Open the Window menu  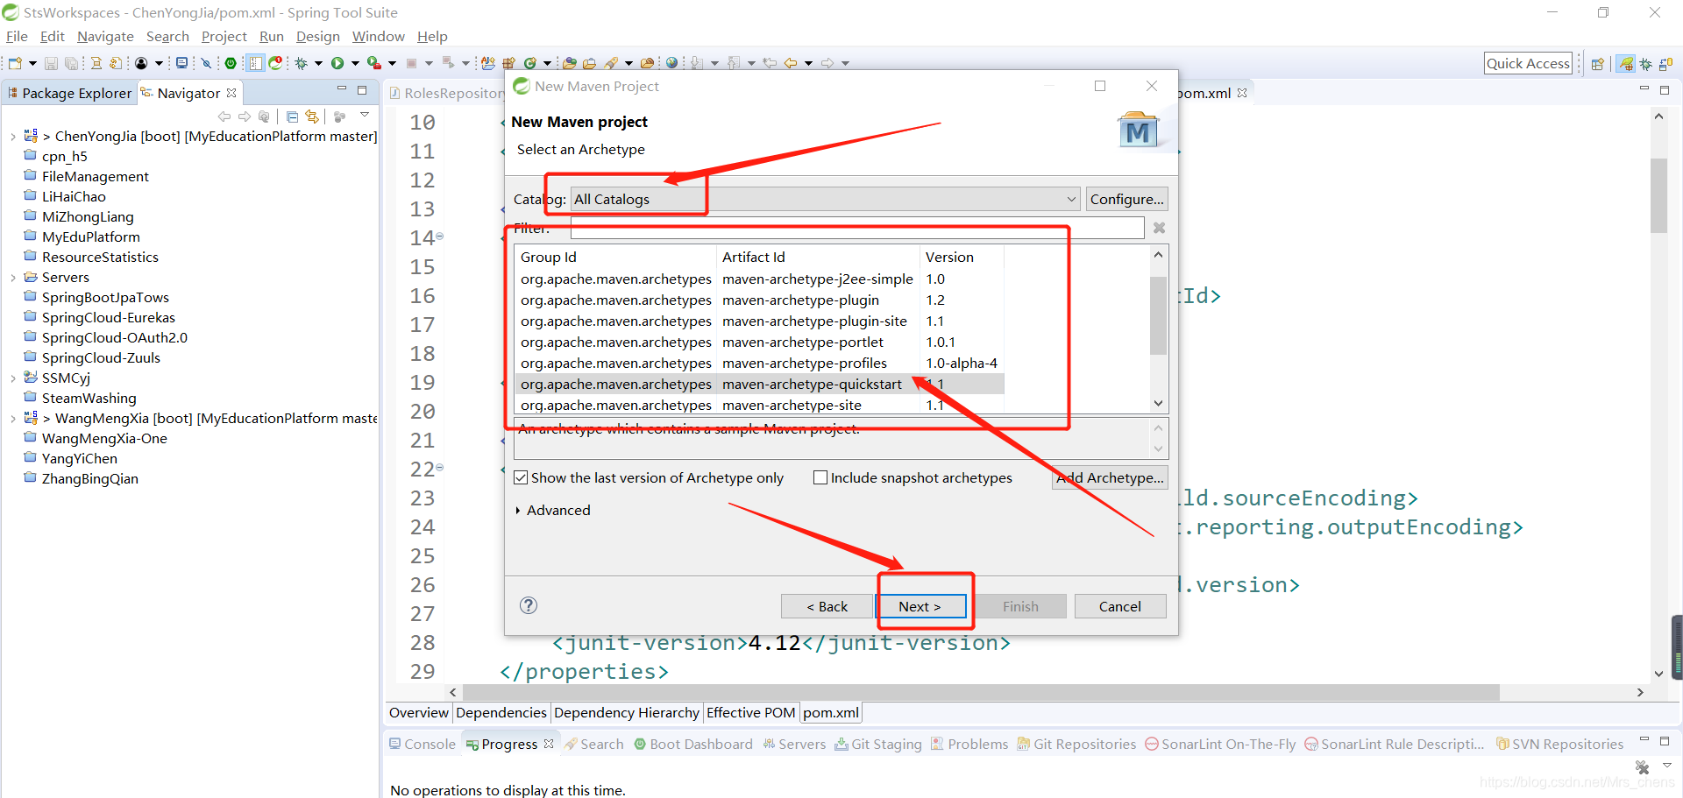click(x=378, y=36)
